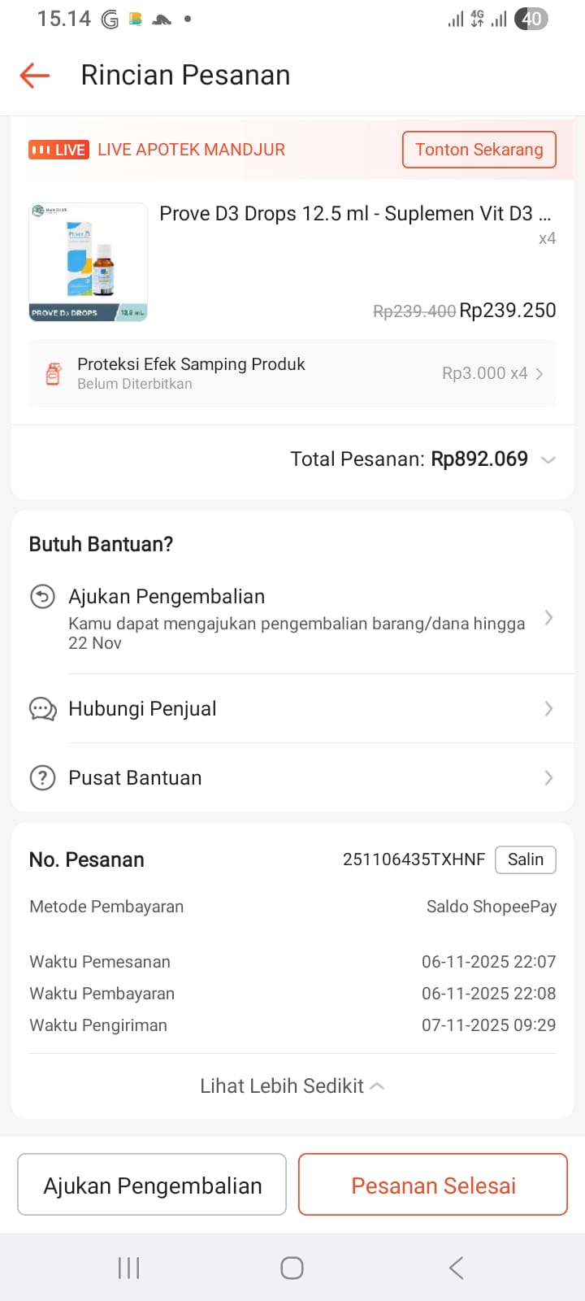Open Ajukan Pengembalian row in Butuh Bantuan
The width and height of the screenshot is (585, 1301).
(297, 618)
